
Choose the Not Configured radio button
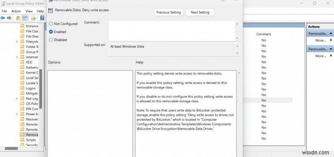coord(51,24)
